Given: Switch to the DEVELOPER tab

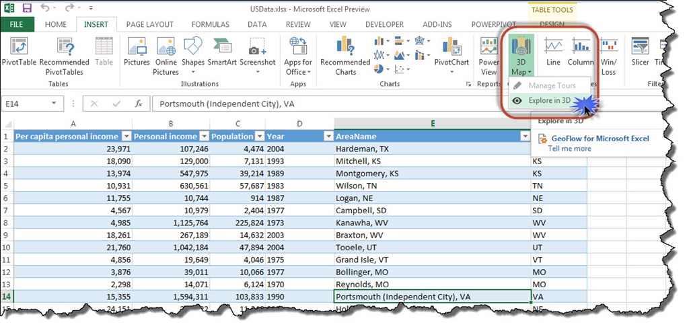Looking at the screenshot, I should [384, 25].
